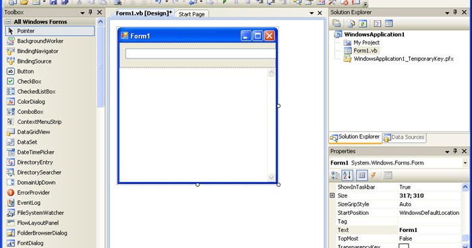This screenshot has height=248, width=472.
Task: Pick the DataSet component
Action: click(x=50, y=142)
